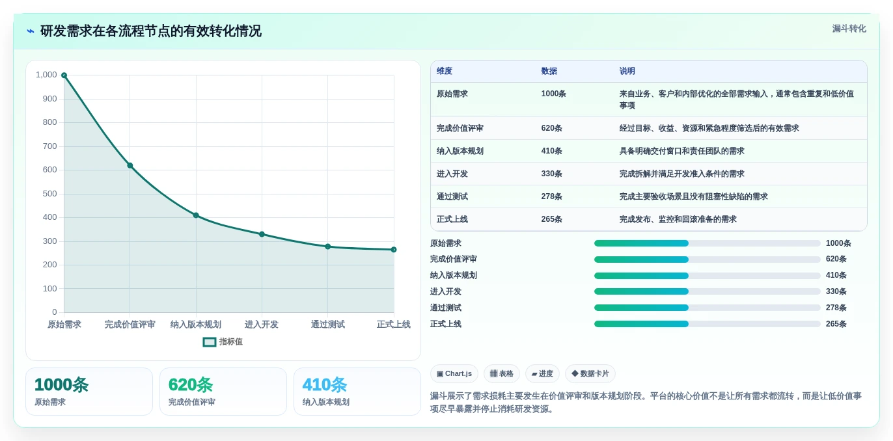Viewport: 893px width, 441px height.
Task: Click the 原始需求 progress bar
Action: [707, 243]
